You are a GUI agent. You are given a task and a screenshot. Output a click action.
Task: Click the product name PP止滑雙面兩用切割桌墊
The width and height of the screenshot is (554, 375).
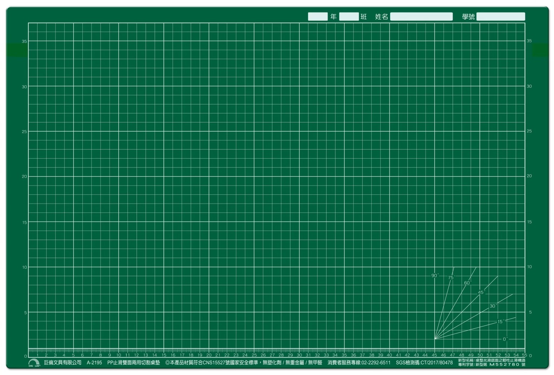(134, 363)
